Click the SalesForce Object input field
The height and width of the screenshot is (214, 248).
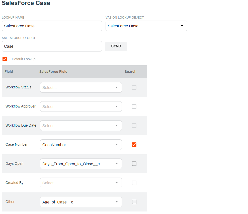52,46
